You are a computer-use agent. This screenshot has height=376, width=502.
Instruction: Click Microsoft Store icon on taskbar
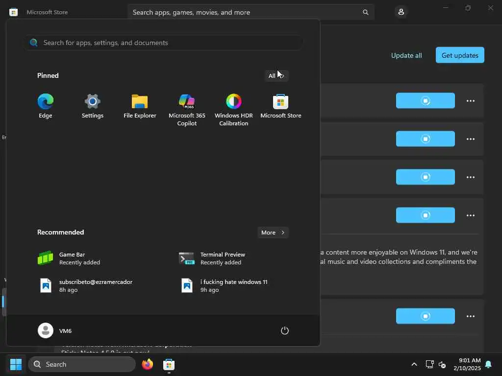click(x=169, y=364)
